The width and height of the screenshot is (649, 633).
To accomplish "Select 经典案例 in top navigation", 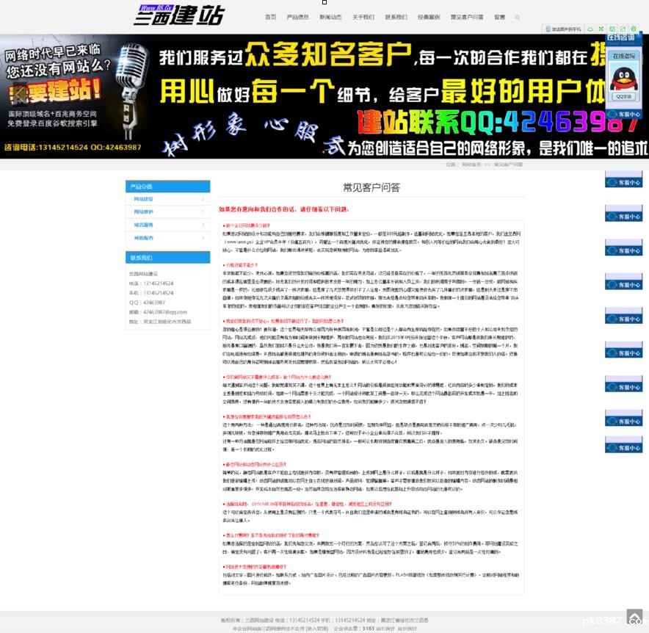I will [429, 17].
